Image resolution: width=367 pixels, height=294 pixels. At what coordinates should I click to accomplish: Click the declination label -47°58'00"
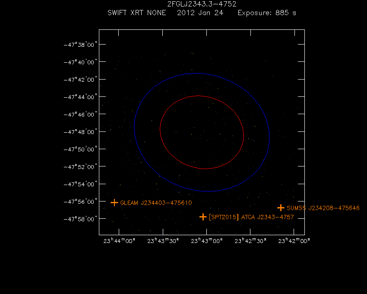coord(80,219)
